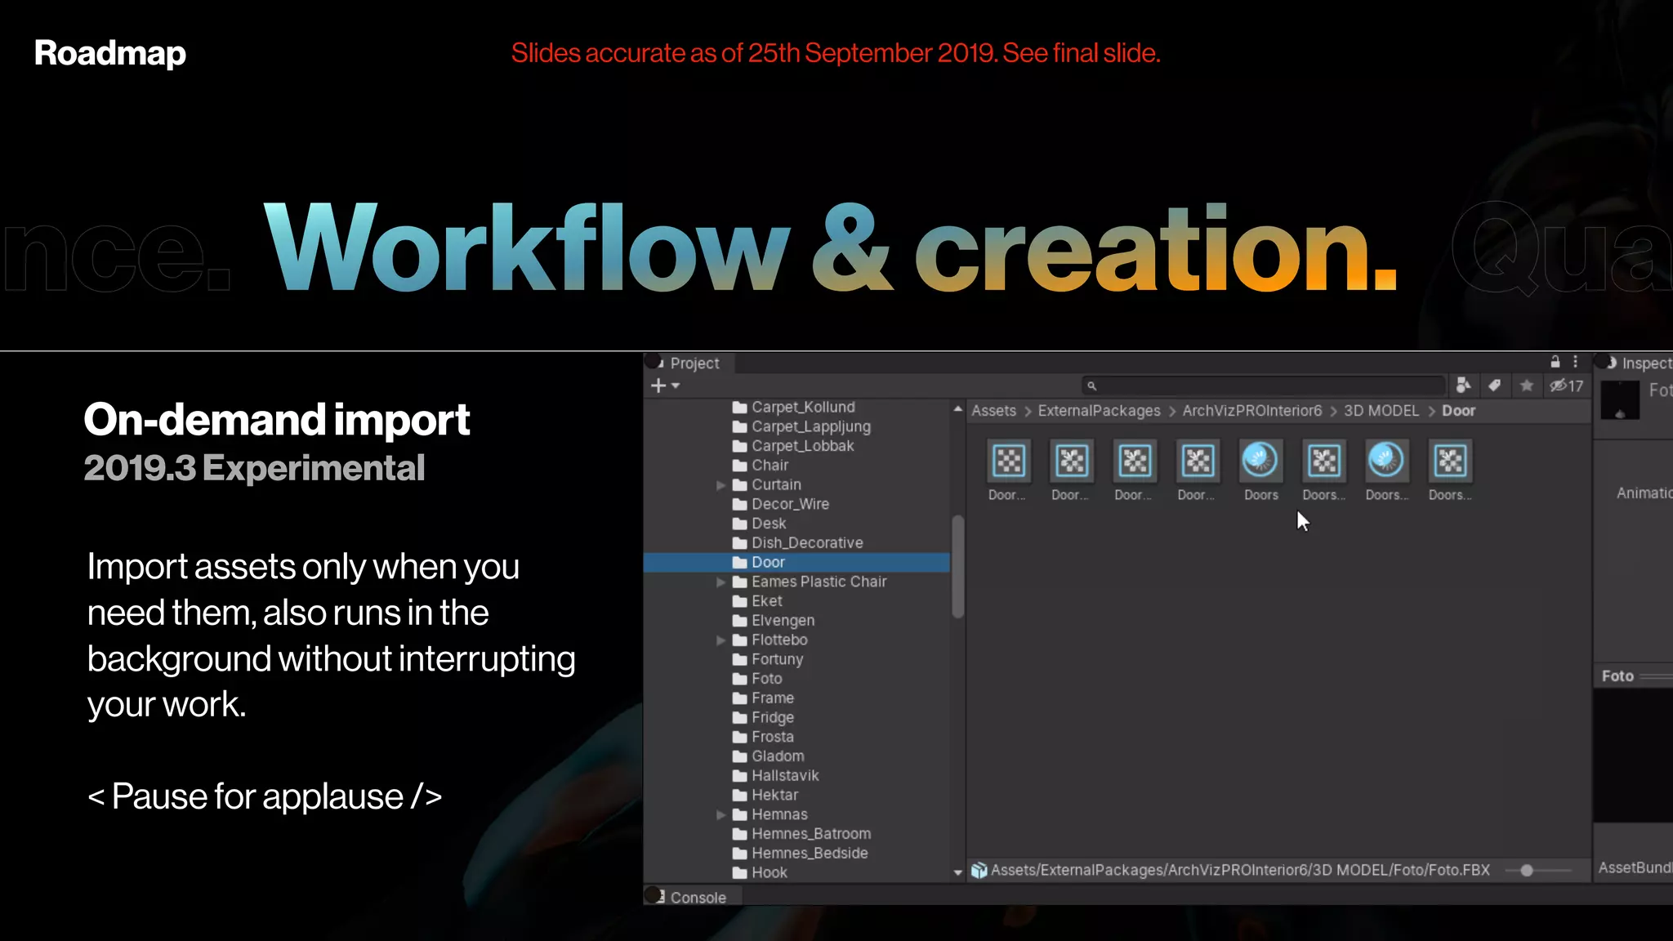Click the Search by Label tag icon
1673x941 pixels.
[1494, 386]
